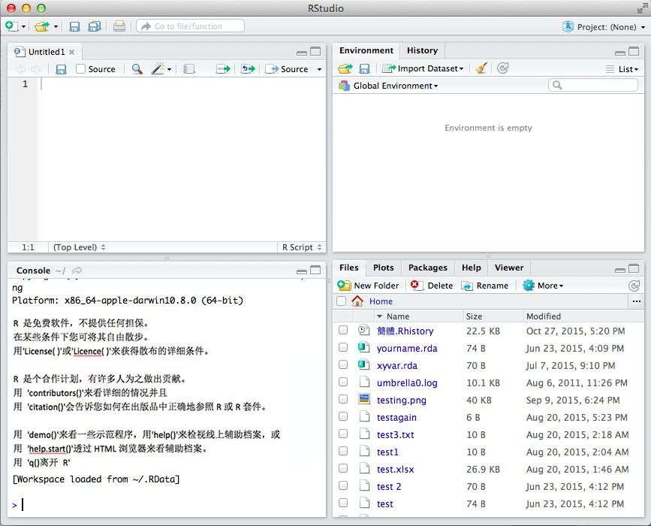This screenshot has width=651, height=526.
Task: Click the Save Workspace disk icon
Action: (364, 69)
